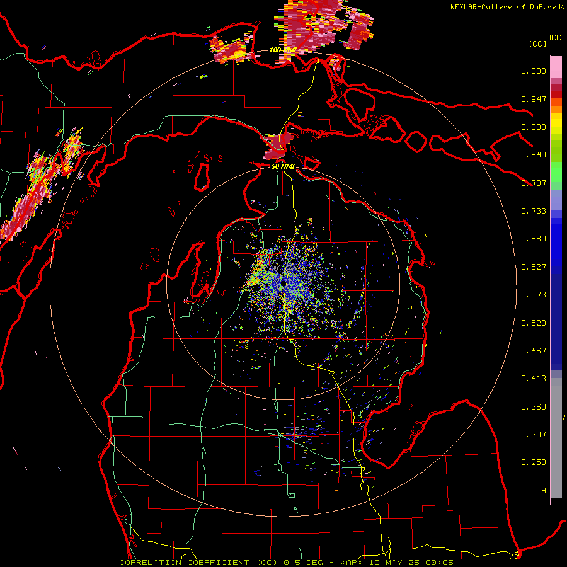
Task: Select the 0.627 scale value
Action: pyautogui.click(x=534, y=267)
